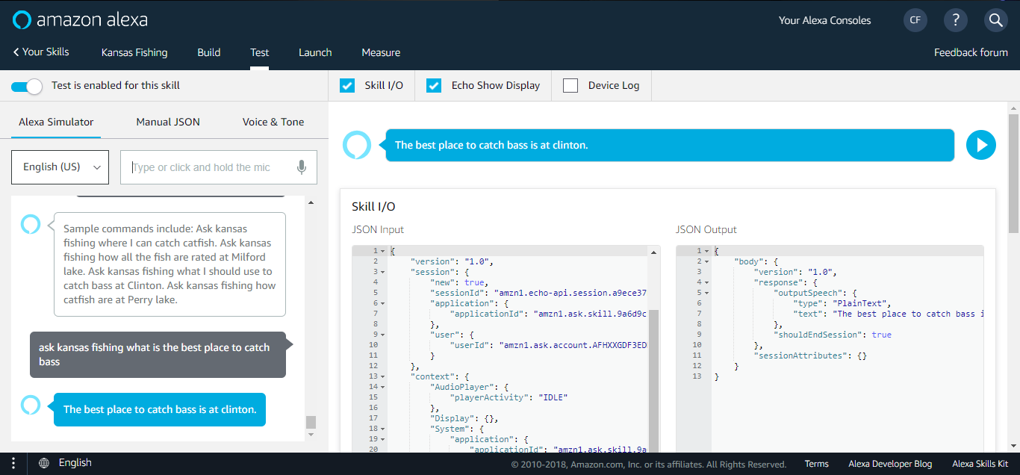1020x475 pixels.
Task: Open the Kansas Fishing skill menu item
Action: [134, 52]
